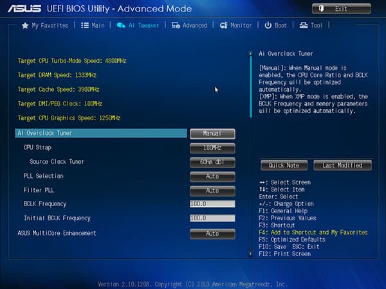386x289 pixels.
Task: Click the Exit door icon
Action: pyautogui.click(x=321, y=9)
